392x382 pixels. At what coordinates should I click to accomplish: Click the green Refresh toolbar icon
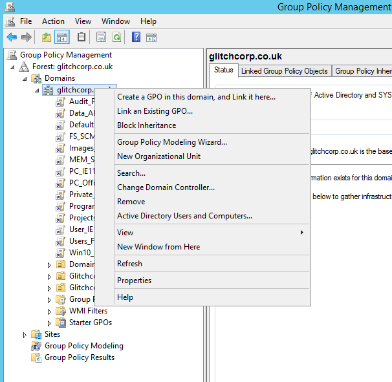pos(116,37)
